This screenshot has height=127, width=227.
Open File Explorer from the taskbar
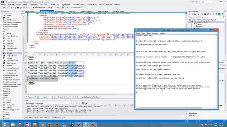click(x=13, y=125)
